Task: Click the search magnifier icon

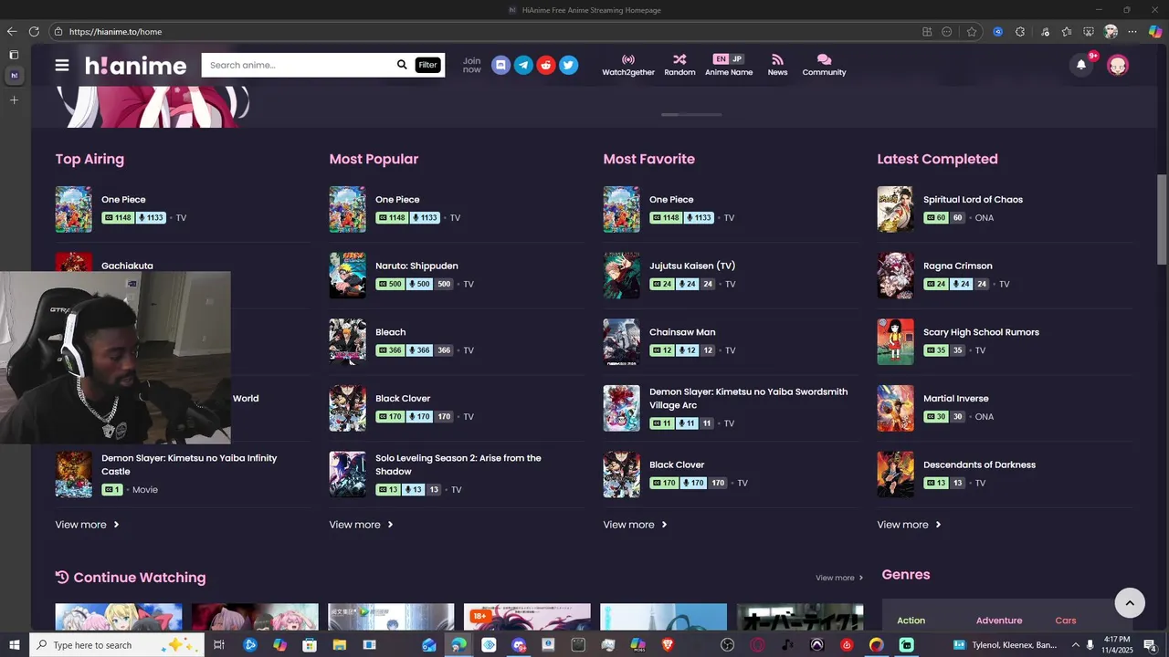Action: pyautogui.click(x=402, y=65)
